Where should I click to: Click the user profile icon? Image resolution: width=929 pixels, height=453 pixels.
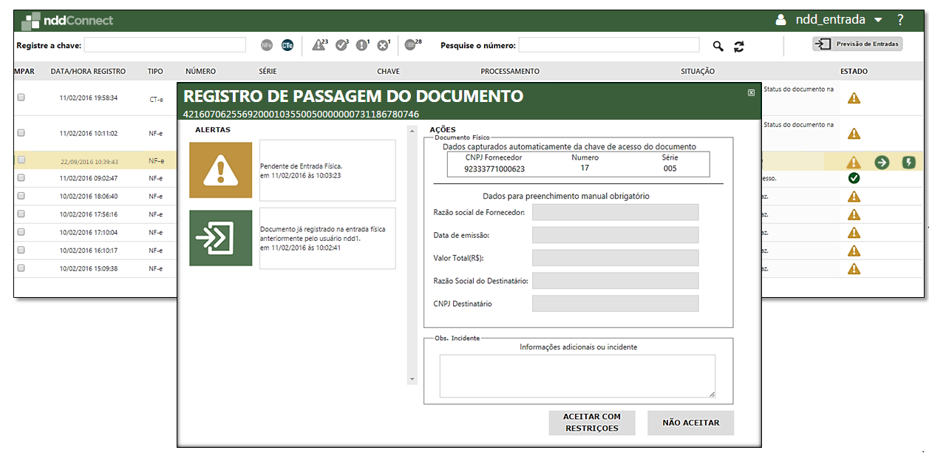tap(781, 20)
